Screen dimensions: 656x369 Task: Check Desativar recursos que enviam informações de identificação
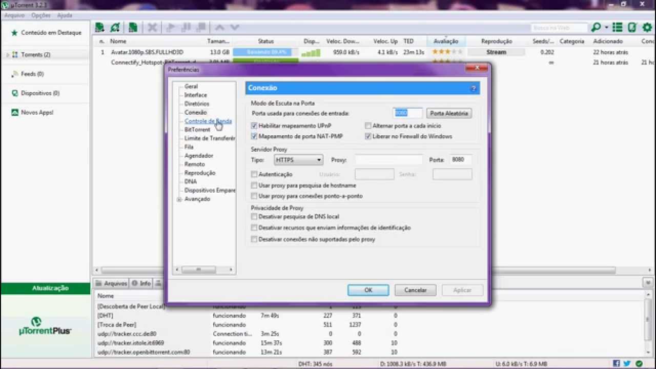click(254, 228)
